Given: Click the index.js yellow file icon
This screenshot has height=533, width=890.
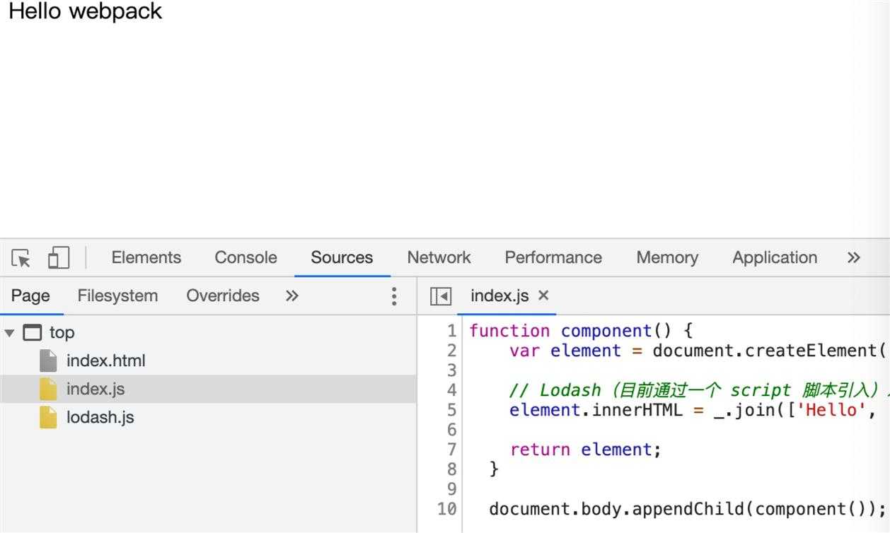Looking at the screenshot, I should (x=48, y=389).
